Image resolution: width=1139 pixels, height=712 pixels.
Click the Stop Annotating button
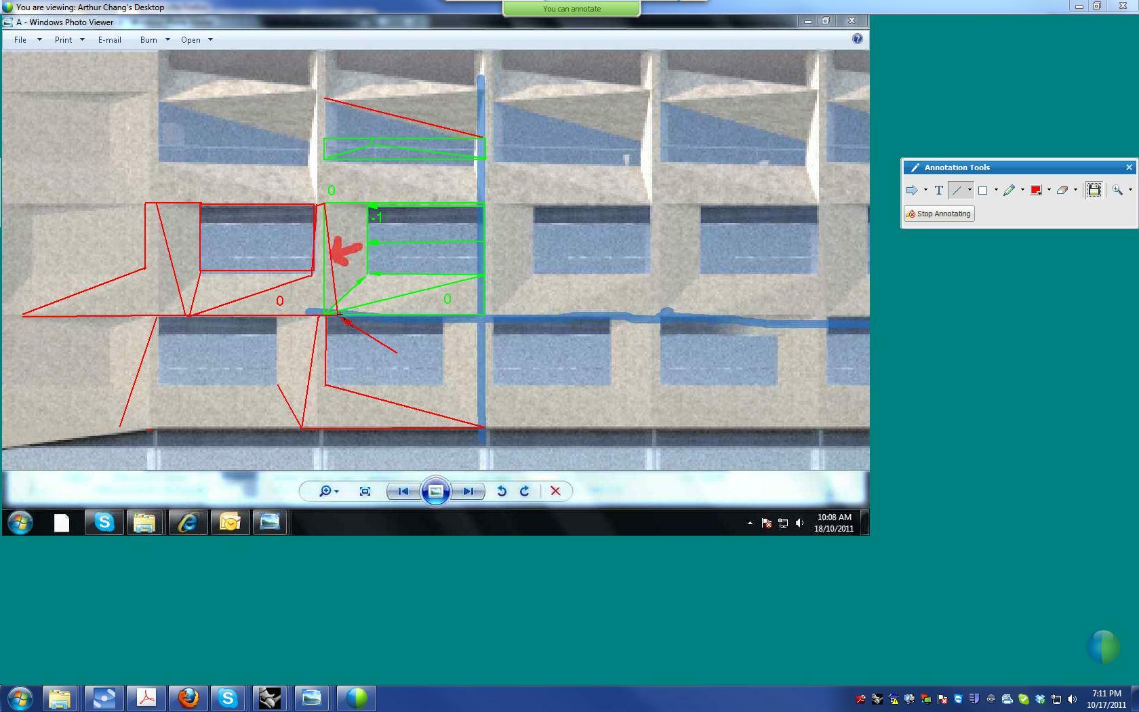[x=939, y=214]
